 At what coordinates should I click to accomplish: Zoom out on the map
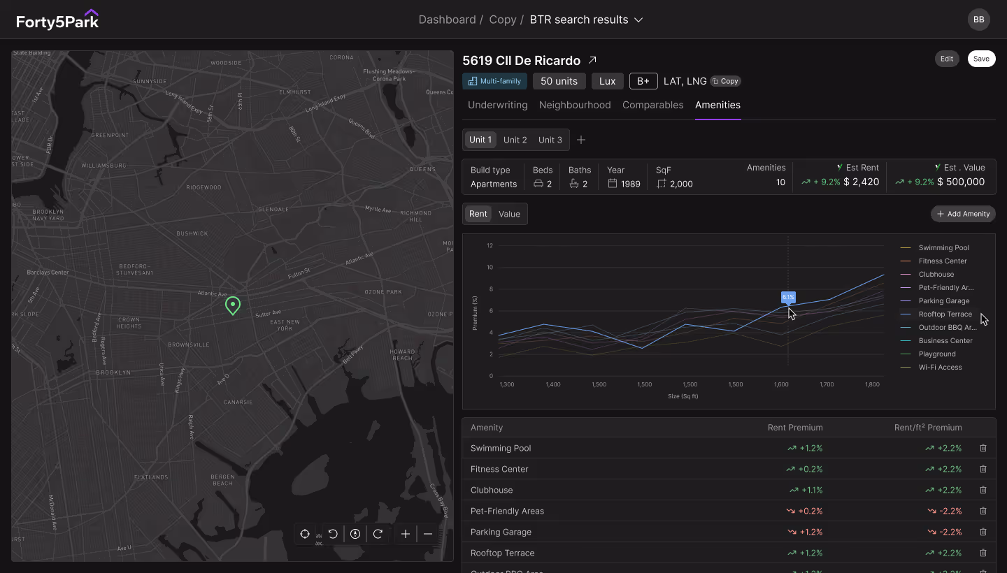(428, 533)
